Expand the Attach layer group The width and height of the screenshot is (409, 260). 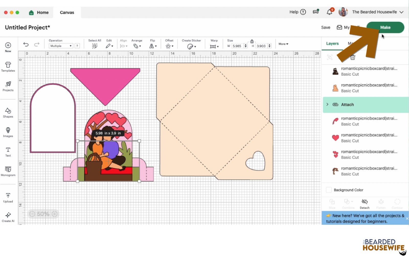click(327, 105)
